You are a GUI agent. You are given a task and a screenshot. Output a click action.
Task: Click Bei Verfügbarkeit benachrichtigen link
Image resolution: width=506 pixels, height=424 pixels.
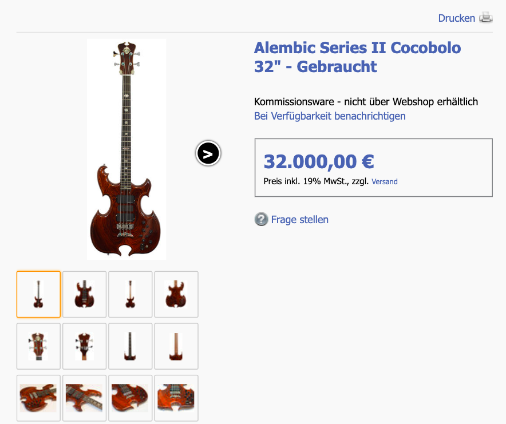pyautogui.click(x=330, y=116)
